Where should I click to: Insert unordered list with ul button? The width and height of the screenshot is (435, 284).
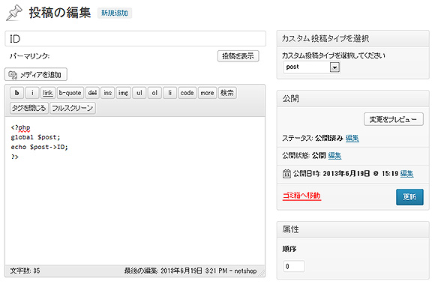(139, 93)
